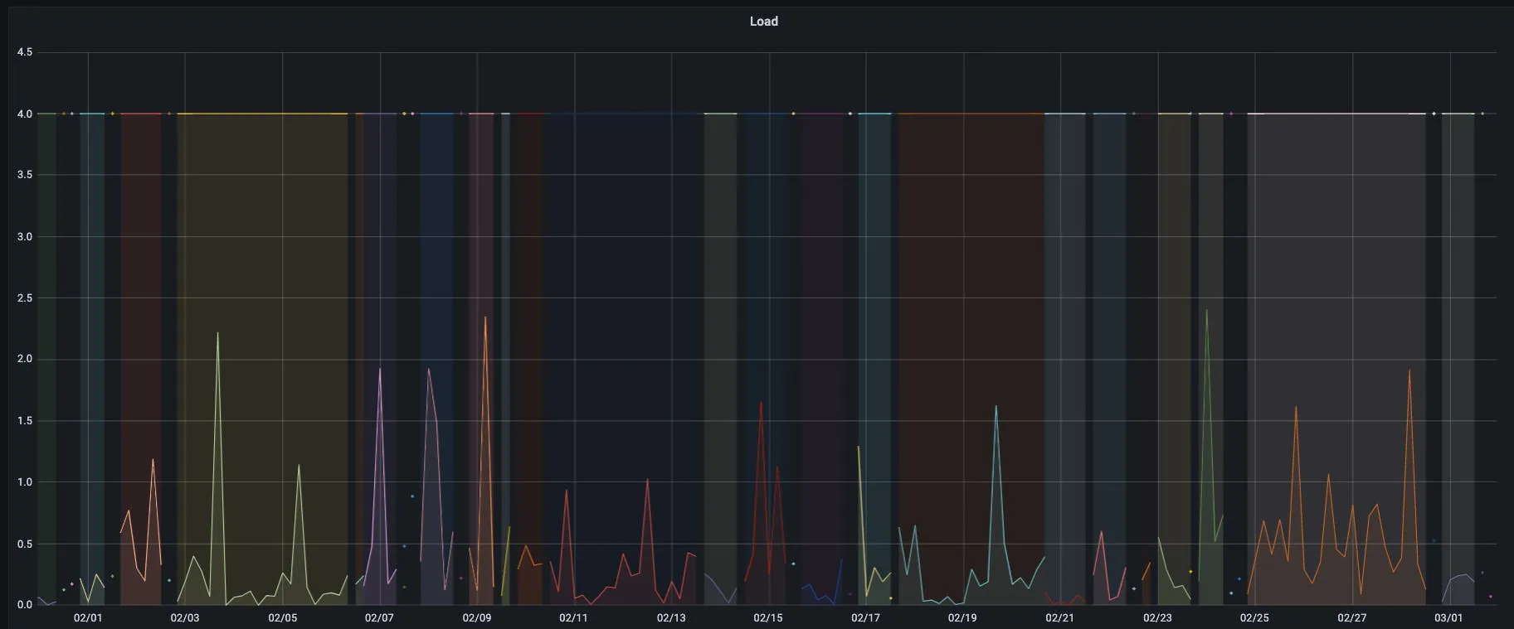Select the 02/21 date label
This screenshot has height=629, width=1514.
(x=1059, y=618)
